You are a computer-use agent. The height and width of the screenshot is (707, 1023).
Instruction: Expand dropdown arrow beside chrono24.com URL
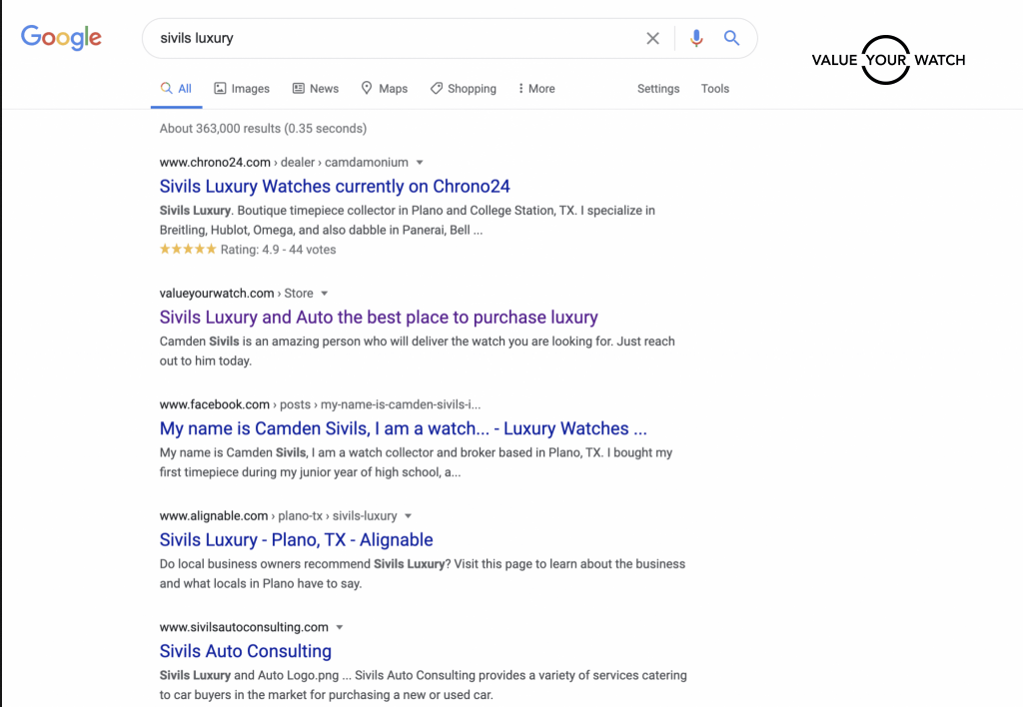(420, 163)
